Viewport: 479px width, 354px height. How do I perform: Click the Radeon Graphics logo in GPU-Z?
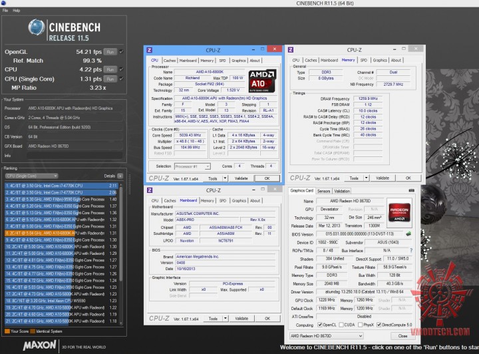coord(399,212)
